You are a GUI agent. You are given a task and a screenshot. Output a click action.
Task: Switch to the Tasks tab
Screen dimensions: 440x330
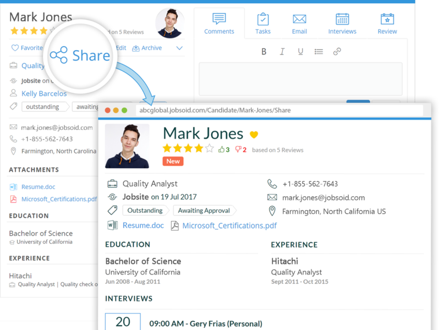coord(262,24)
